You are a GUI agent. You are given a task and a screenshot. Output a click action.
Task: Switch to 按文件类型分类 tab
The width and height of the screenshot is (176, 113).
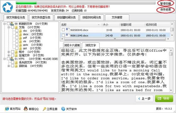pos(41,18)
